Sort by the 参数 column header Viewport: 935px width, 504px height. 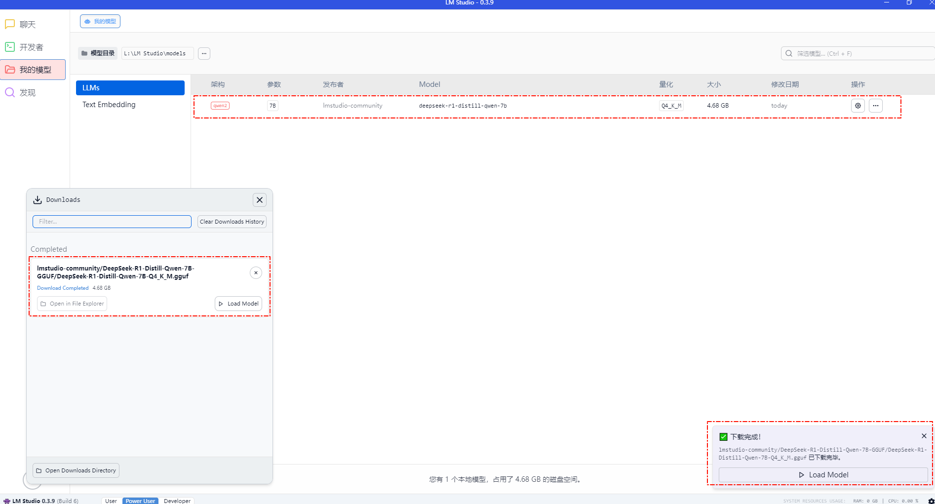(274, 84)
